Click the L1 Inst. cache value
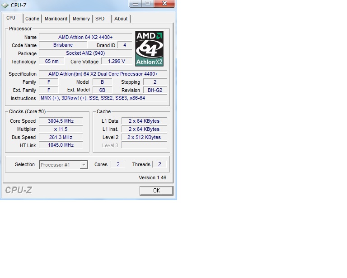 (x=144, y=129)
